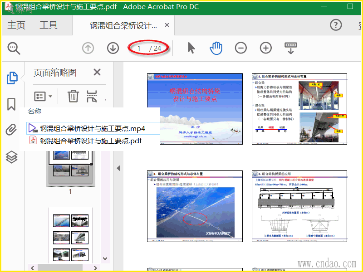Go to previous page with up arrow
Viewport: 363px width, 272px height.
pyautogui.click(x=88, y=48)
